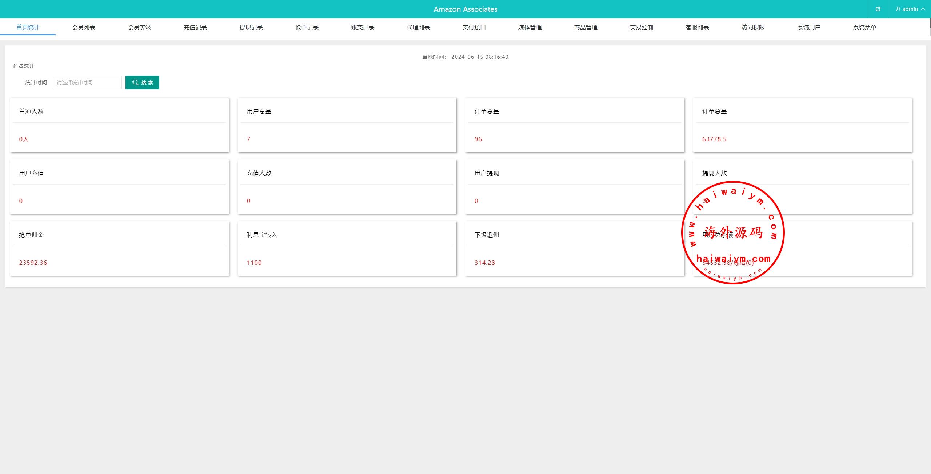Open the 客服列表 tab
Image resolution: width=931 pixels, height=474 pixels.
click(697, 27)
